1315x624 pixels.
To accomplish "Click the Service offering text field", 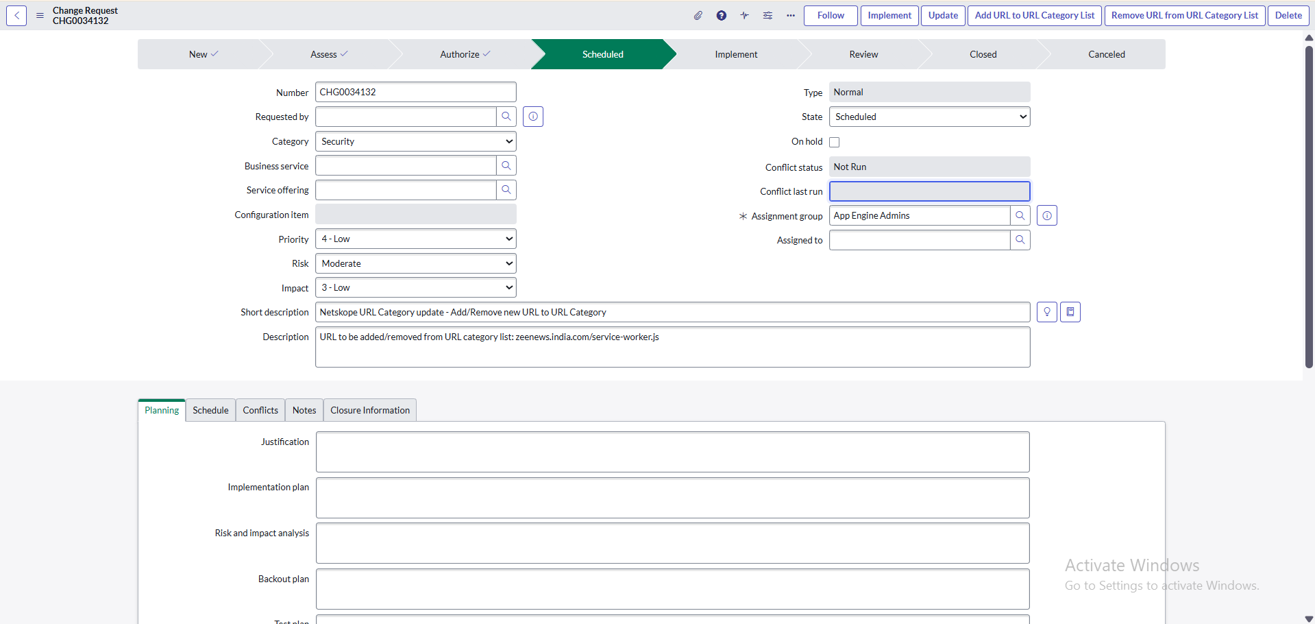I will pos(406,190).
